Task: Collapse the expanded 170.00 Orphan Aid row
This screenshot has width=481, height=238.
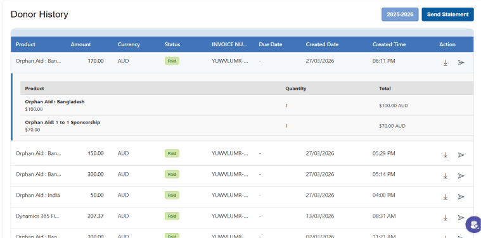Action: point(242,63)
